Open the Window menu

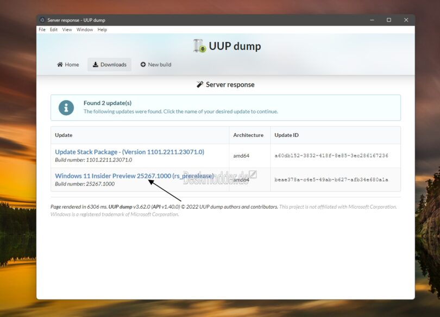click(85, 29)
